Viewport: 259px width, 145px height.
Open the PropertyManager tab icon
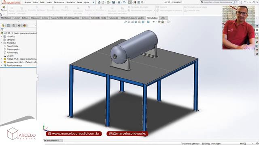click(8, 25)
